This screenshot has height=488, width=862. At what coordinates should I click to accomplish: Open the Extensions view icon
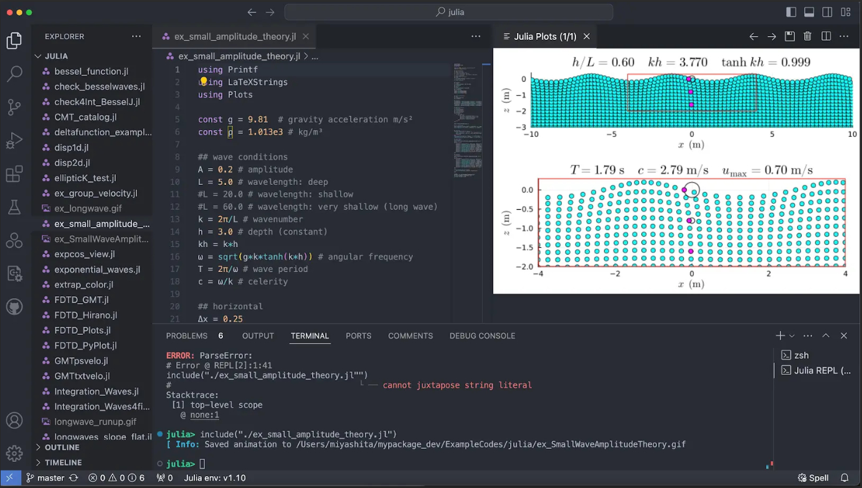pos(14,174)
